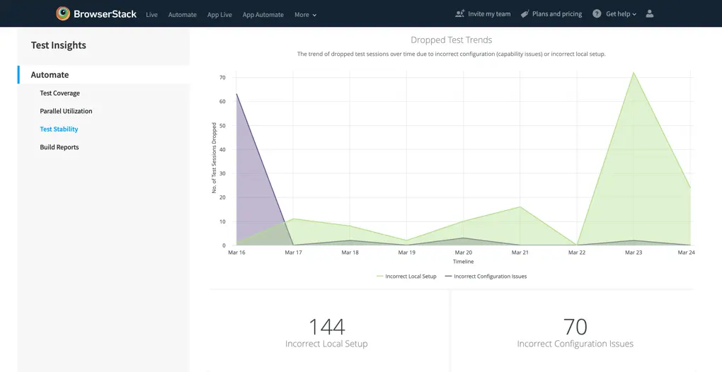722x372 pixels.
Task: Click the Get help question mark icon
Action: coord(597,13)
